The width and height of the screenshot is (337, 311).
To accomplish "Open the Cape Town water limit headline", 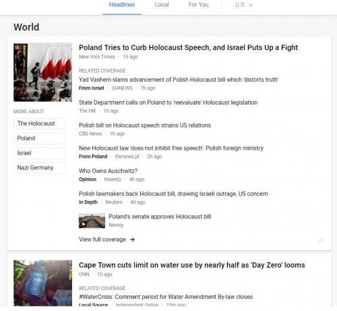I will (192, 265).
